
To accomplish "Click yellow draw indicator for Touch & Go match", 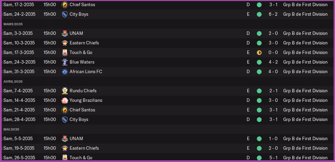I will (x=259, y=53).
